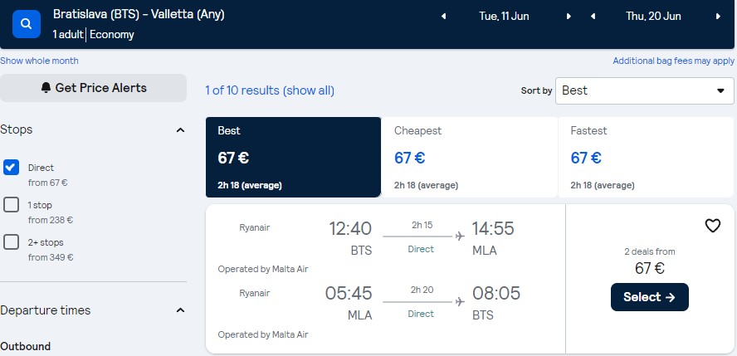Select the 67 € Ryanair deal
737x356 pixels.
point(650,297)
